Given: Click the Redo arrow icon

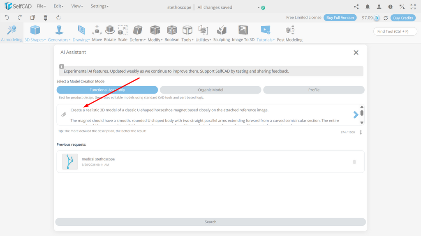Looking at the screenshot, I should coord(20,18).
